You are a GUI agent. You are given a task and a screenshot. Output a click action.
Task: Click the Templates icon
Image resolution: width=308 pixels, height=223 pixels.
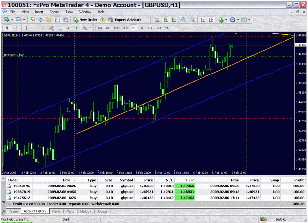click(244, 20)
